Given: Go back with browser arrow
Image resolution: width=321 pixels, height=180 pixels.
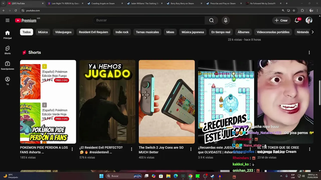Looking at the screenshot, I should 4,10.
